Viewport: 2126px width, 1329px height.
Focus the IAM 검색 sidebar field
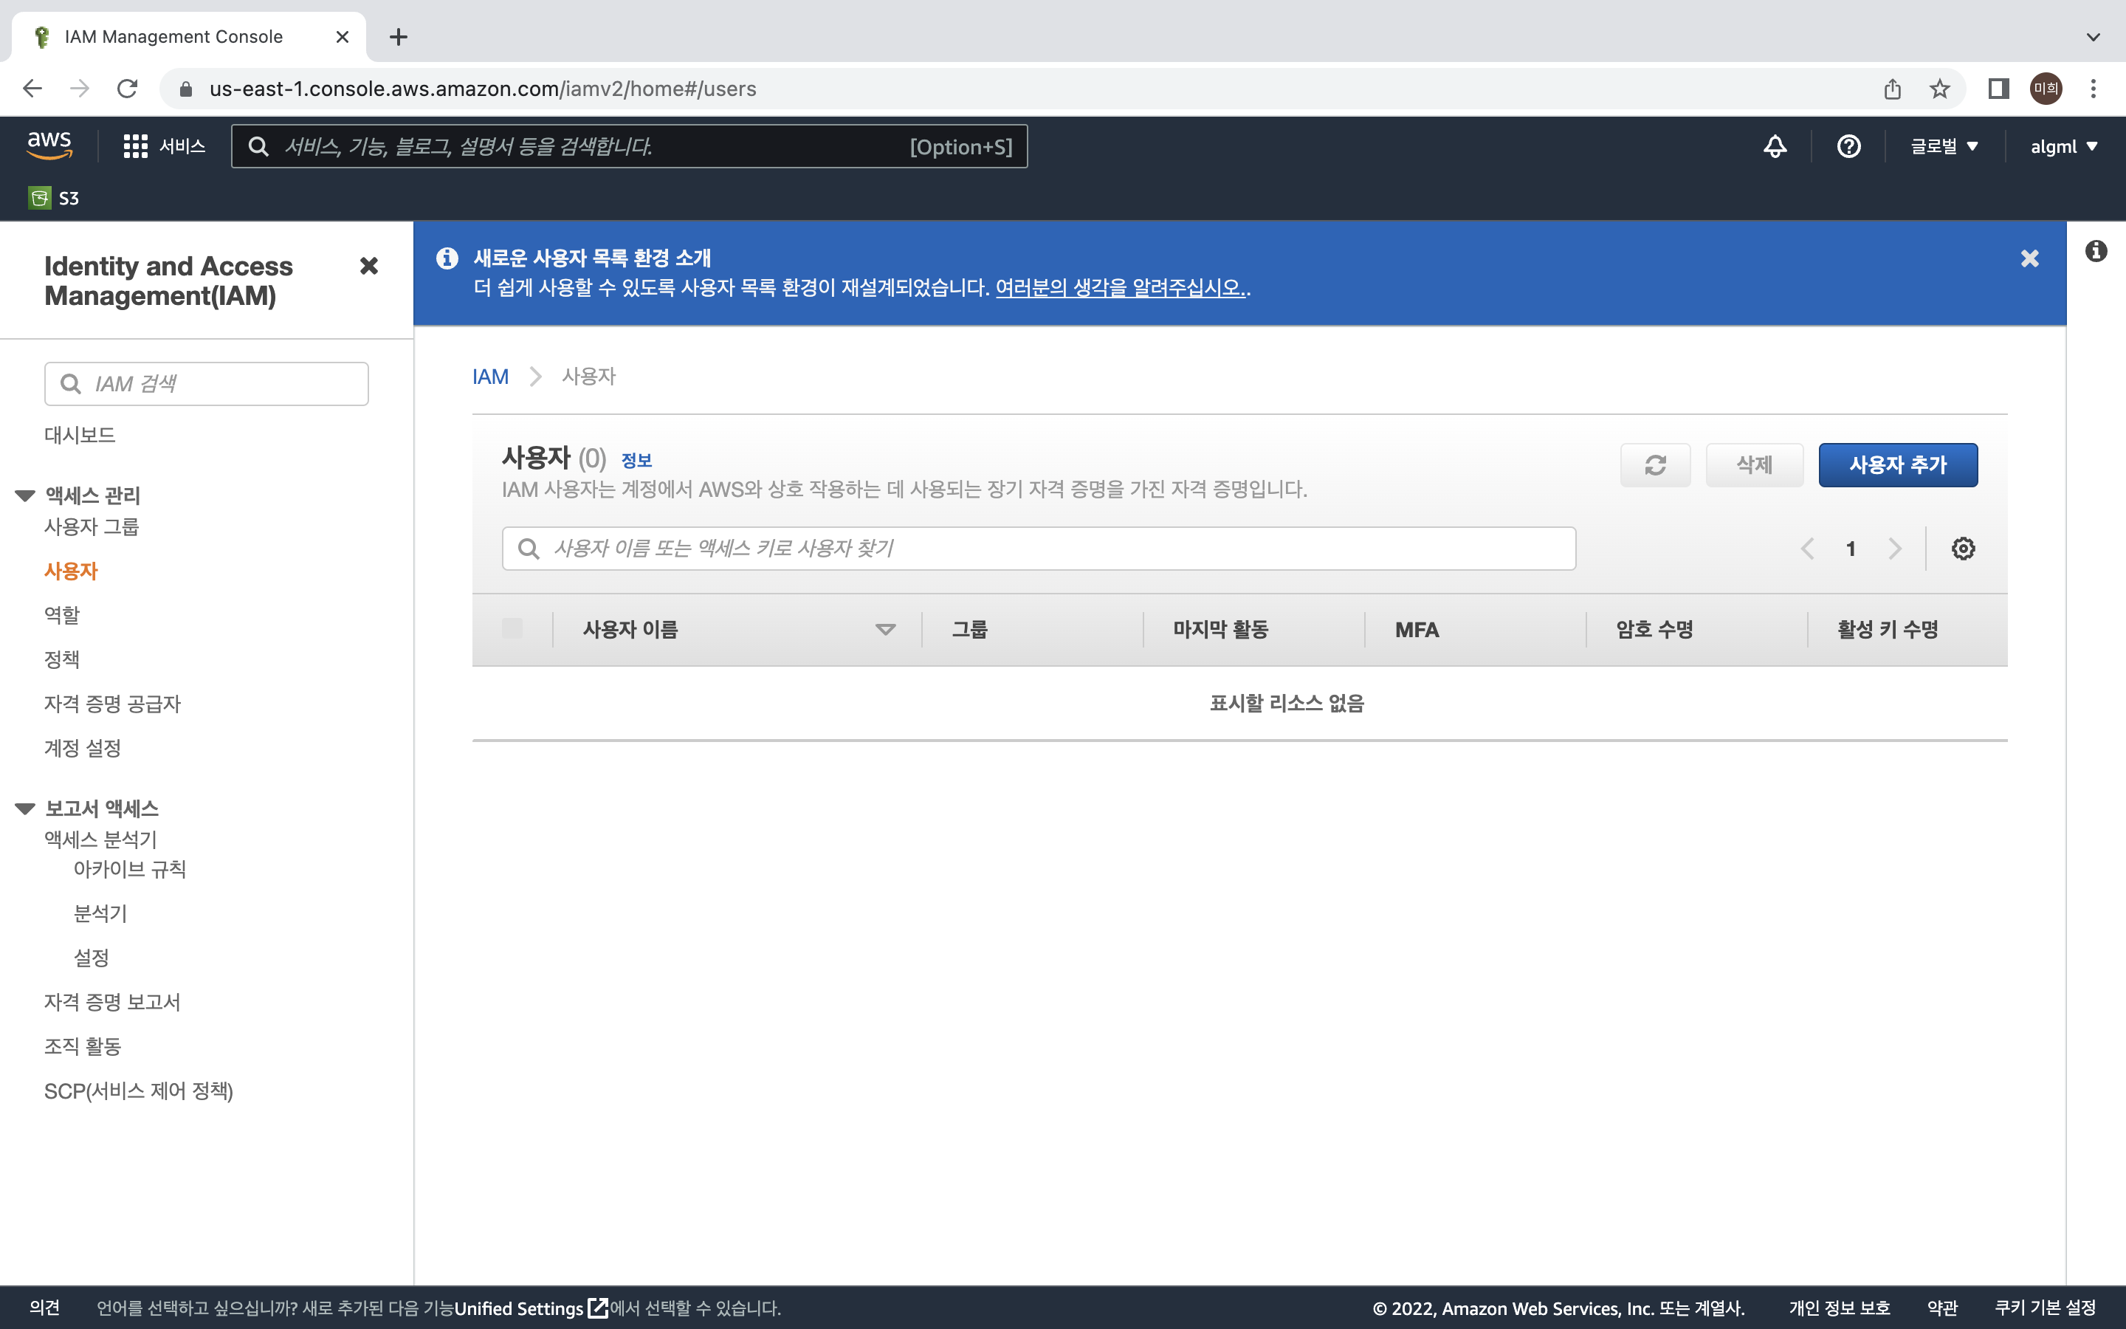[x=207, y=384]
